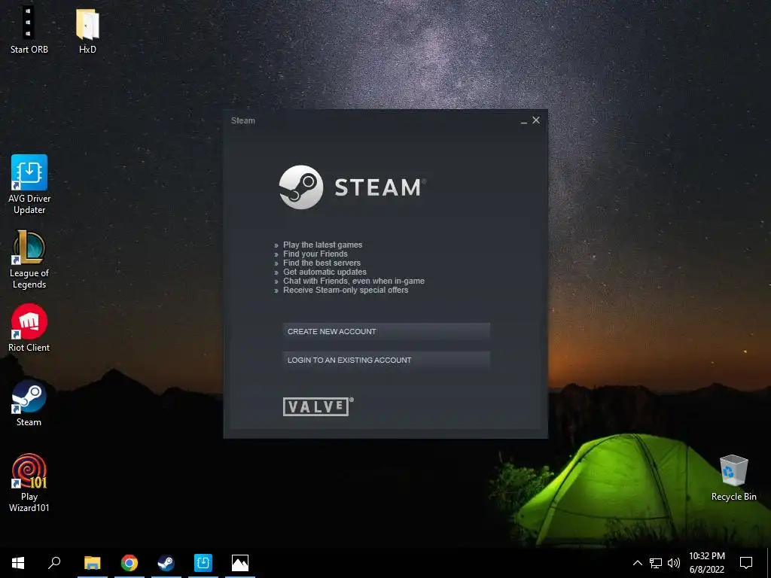771x578 pixels.
Task: Select the Steam desktop shortcut
Action: (x=29, y=403)
